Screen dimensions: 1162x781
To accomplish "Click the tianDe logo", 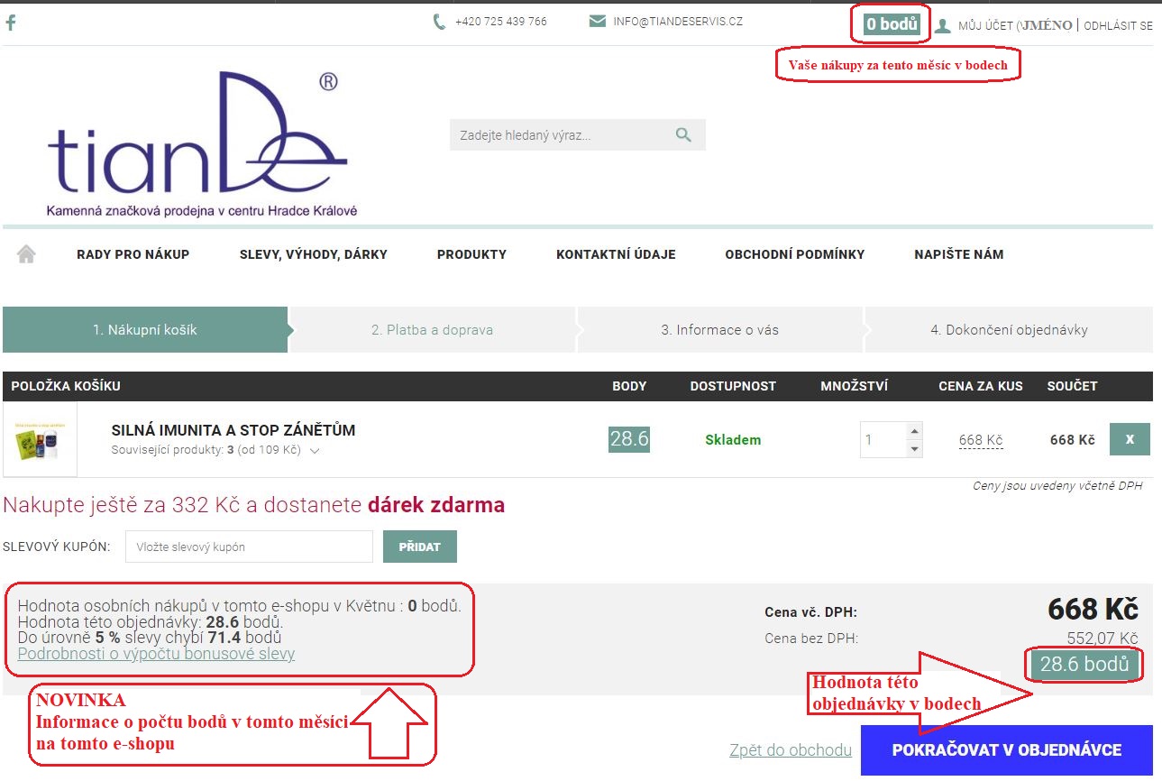I will [201, 144].
